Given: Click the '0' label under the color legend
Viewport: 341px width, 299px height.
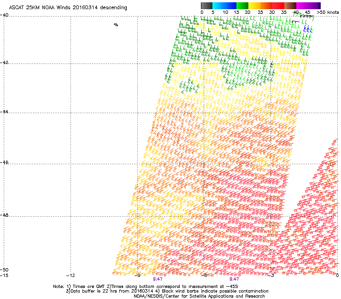Looking at the screenshot, I should click(x=202, y=12).
